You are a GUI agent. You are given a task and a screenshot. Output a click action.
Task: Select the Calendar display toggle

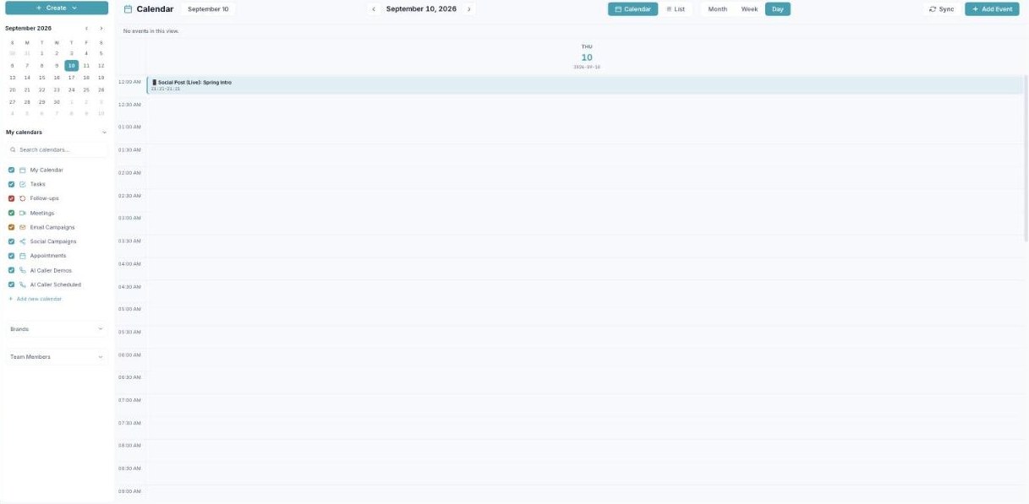(632, 9)
